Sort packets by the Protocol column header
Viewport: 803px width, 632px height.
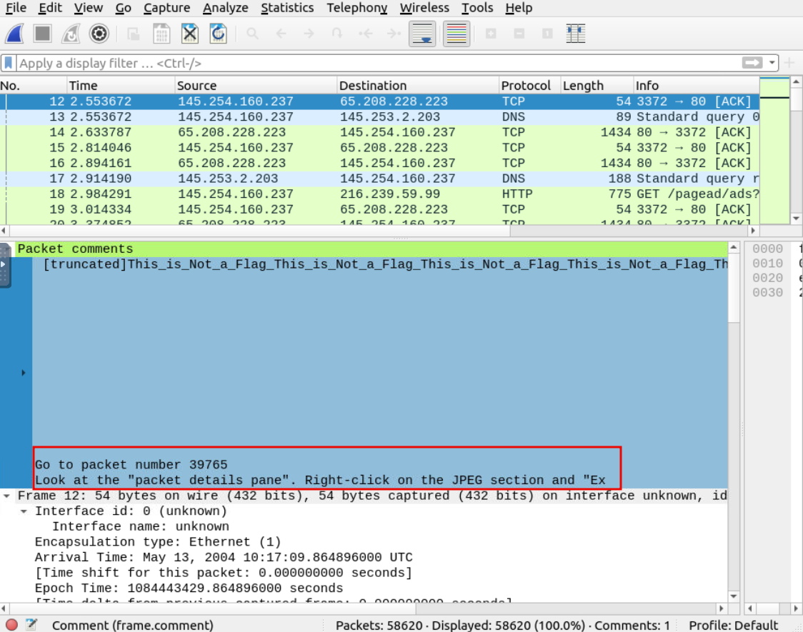tap(526, 86)
